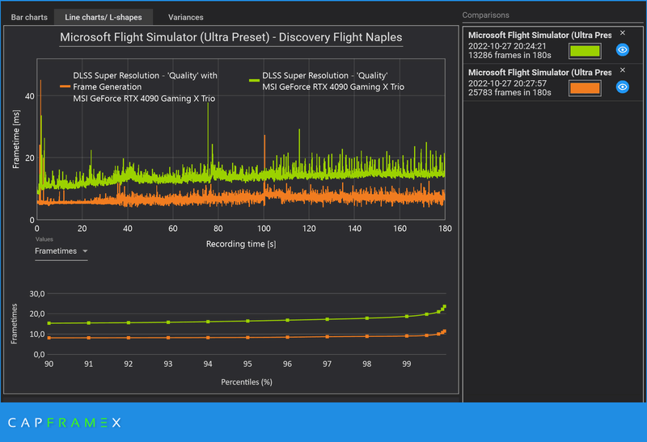Click the chart title Microsoft Flight Simulator
This screenshot has height=442, width=647.
point(231,37)
